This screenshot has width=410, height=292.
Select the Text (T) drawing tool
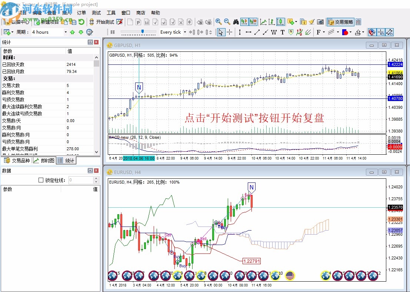(x=283, y=32)
